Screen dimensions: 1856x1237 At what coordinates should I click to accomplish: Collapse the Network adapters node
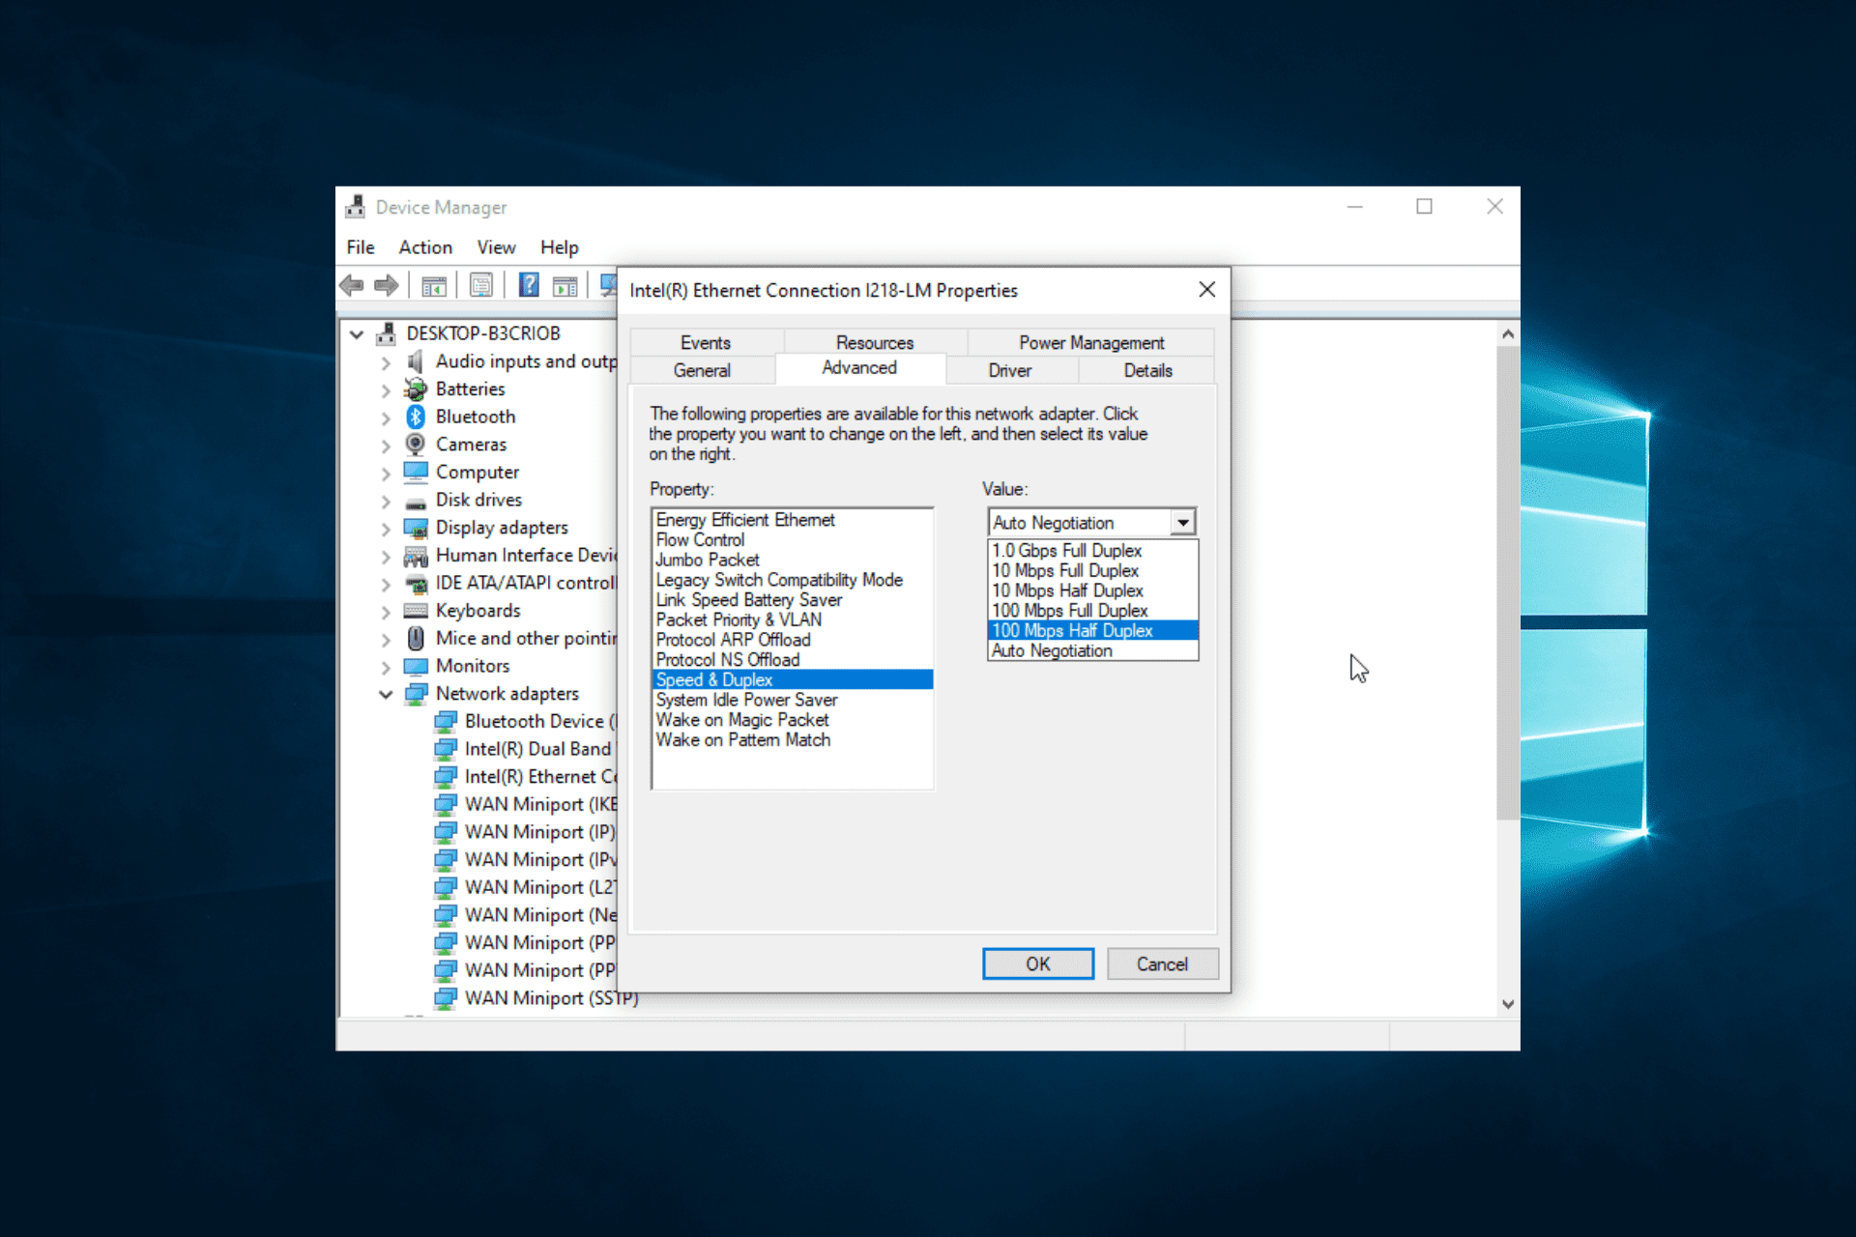(x=386, y=695)
